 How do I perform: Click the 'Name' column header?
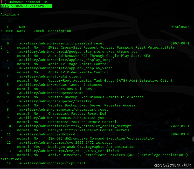(23, 27)
